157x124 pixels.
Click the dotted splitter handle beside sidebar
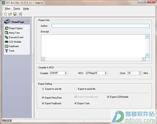point(33,68)
